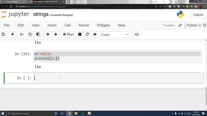Click the Python 3 kernel name

193,25
